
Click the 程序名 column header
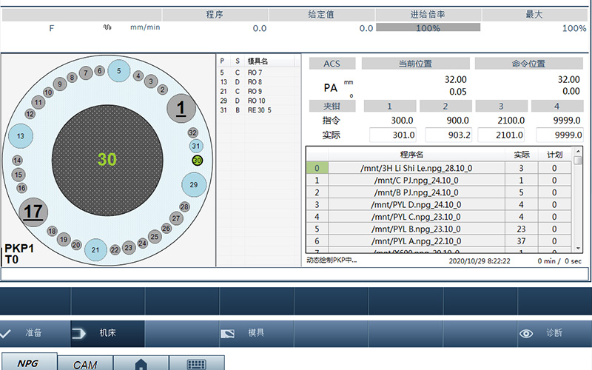415,155
